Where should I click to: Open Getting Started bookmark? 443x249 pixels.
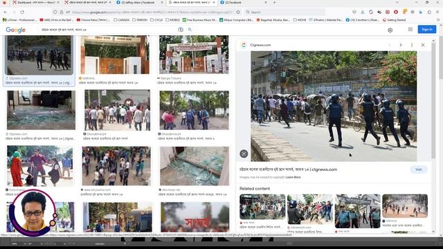(394, 20)
